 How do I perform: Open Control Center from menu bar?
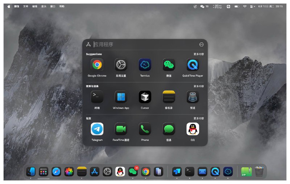tap(252, 6)
